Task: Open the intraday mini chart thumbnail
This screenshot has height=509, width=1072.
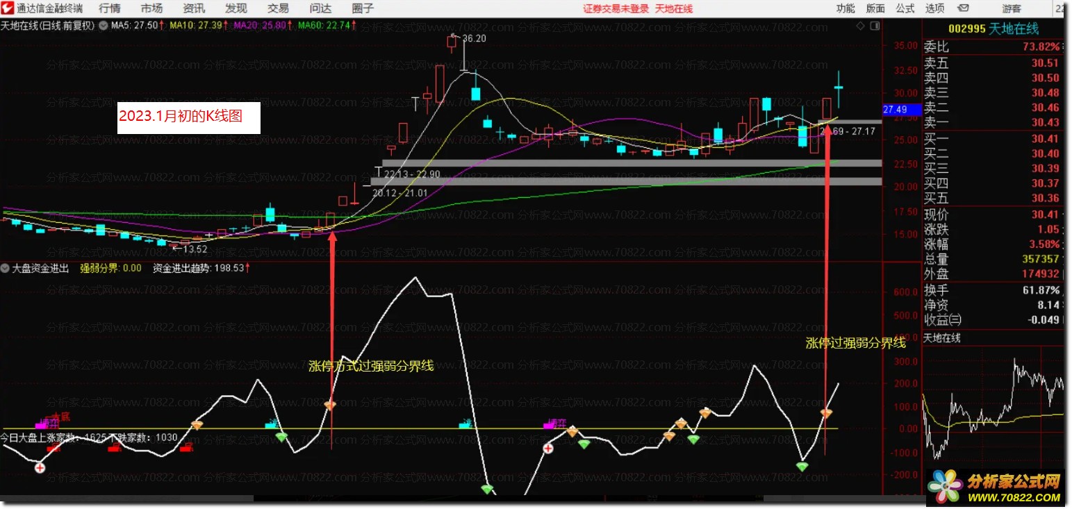Action: pyautogui.click(x=993, y=406)
